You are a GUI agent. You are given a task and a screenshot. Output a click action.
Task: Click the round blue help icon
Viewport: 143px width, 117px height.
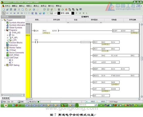tap(34, 9)
